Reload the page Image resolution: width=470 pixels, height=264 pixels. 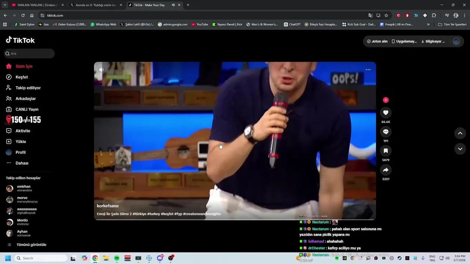[x=23, y=15]
